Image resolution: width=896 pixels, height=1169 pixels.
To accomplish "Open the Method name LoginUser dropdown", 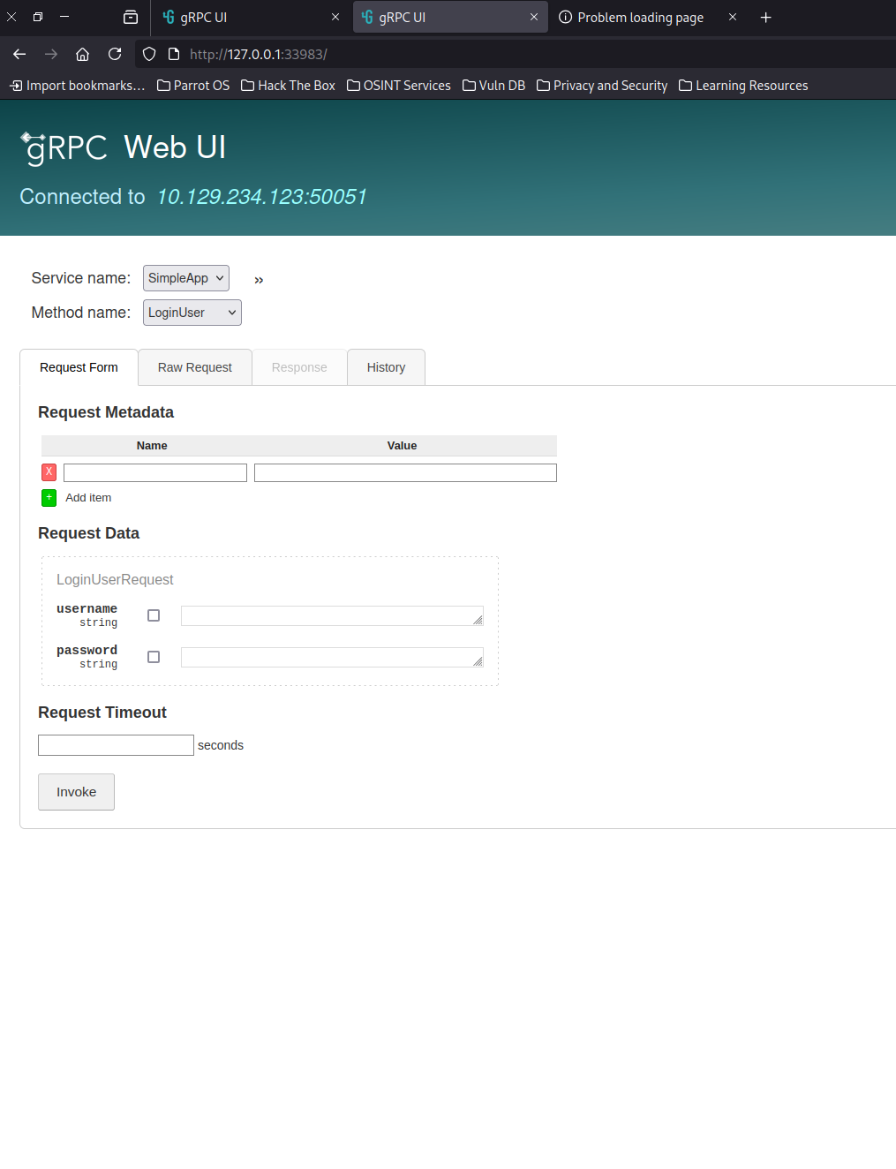I will point(192,313).
